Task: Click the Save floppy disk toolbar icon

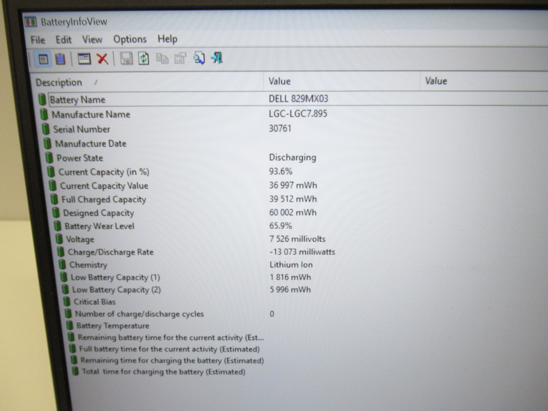Action: click(126, 58)
